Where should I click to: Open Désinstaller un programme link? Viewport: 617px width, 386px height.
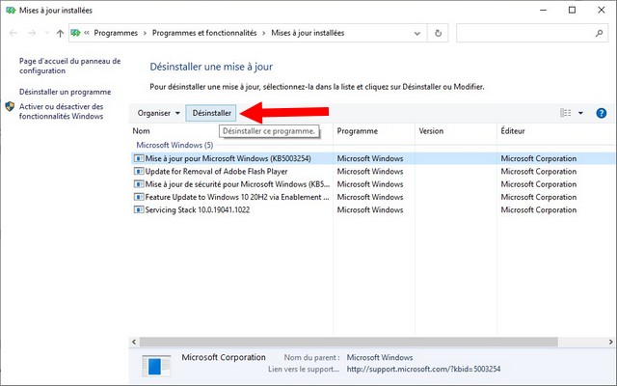[65, 91]
